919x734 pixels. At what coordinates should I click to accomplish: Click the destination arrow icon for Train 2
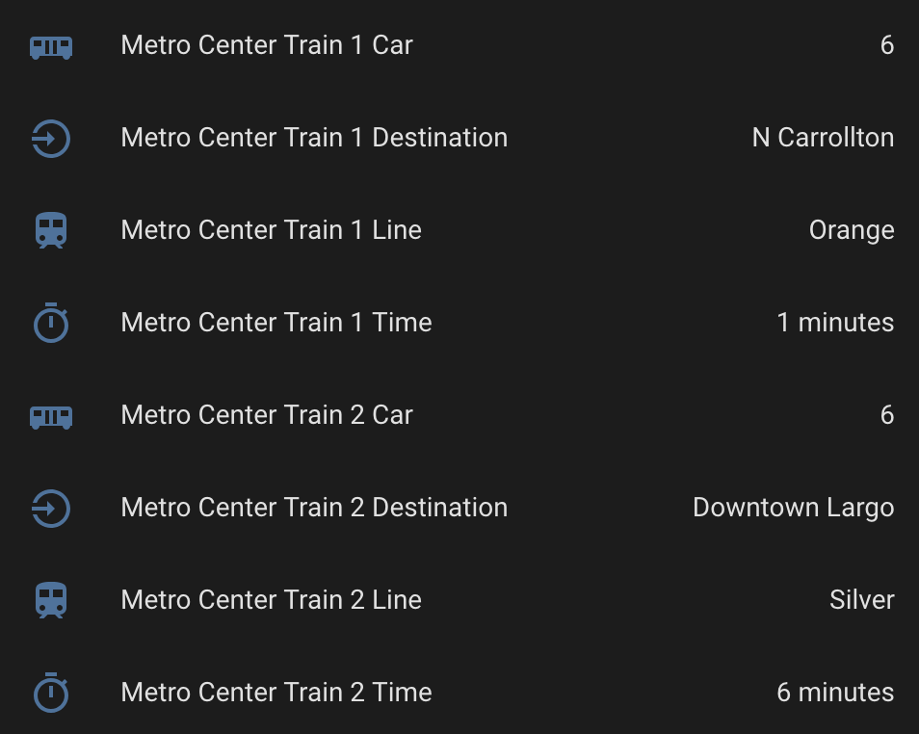tap(50, 508)
